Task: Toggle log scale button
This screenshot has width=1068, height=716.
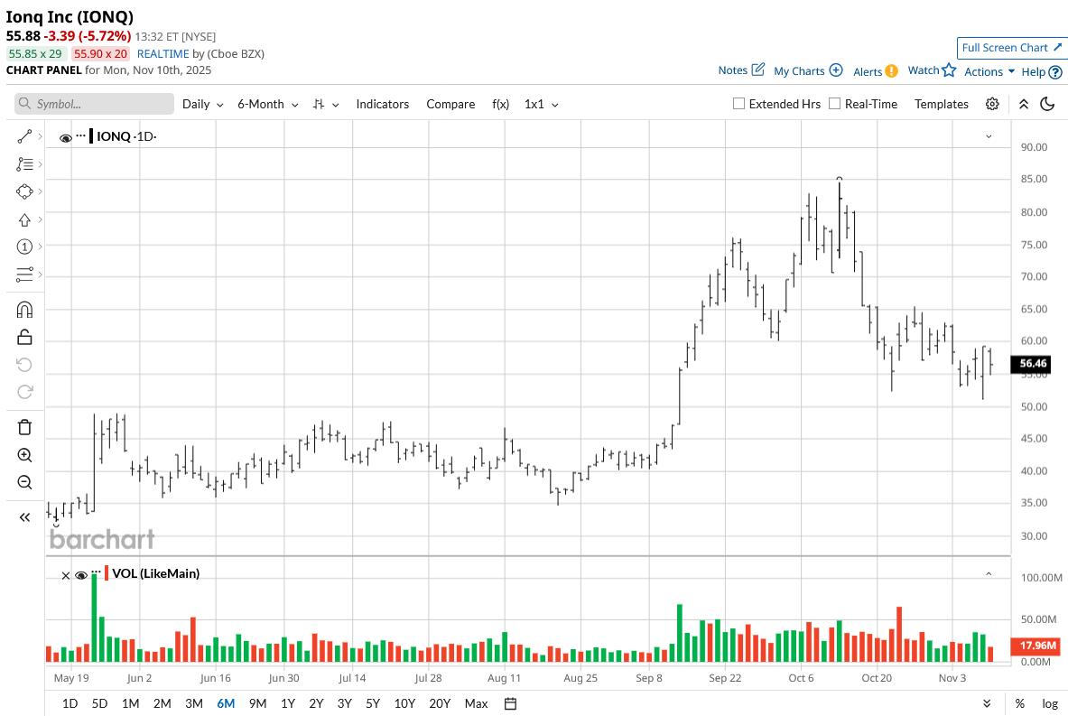Action: click(x=1050, y=703)
